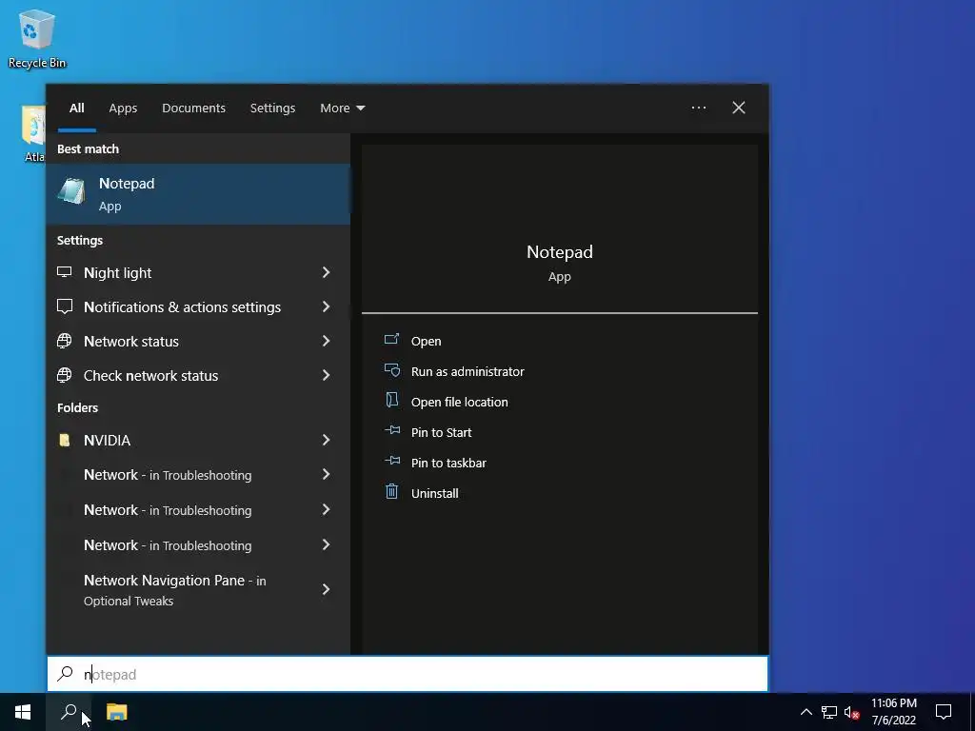Image resolution: width=975 pixels, height=731 pixels.
Task: Expand NVIDIA folder result arrow
Action: (x=326, y=440)
